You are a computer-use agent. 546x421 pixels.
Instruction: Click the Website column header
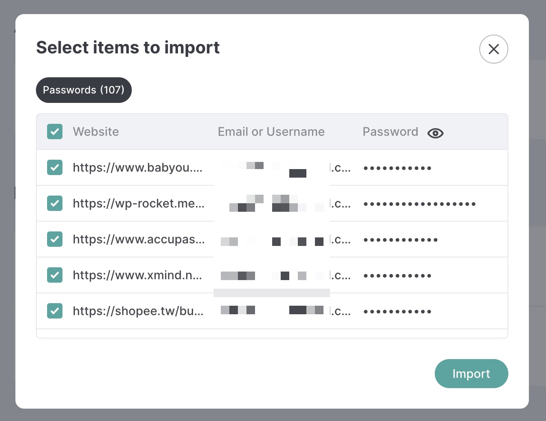pos(96,132)
